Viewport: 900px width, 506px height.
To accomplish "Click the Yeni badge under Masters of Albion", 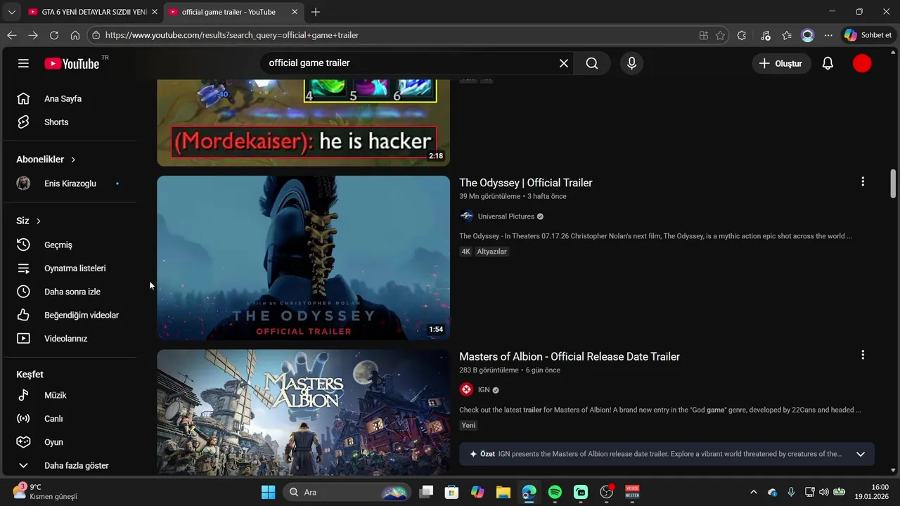I will (468, 425).
